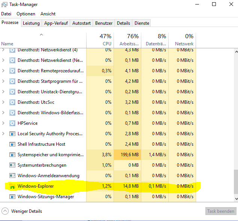Image resolution: width=238 pixels, height=221 pixels.
Task: Click the 3,8% CPU cell
Action: click(x=100, y=155)
